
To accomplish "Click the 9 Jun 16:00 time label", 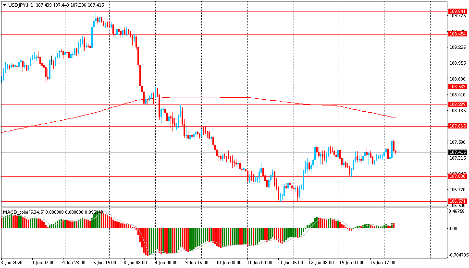I will [x=197, y=263].
